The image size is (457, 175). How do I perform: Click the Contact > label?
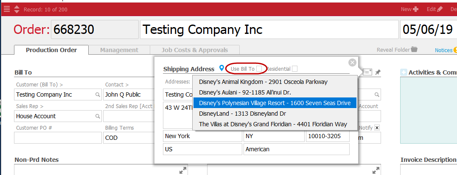(x=117, y=85)
